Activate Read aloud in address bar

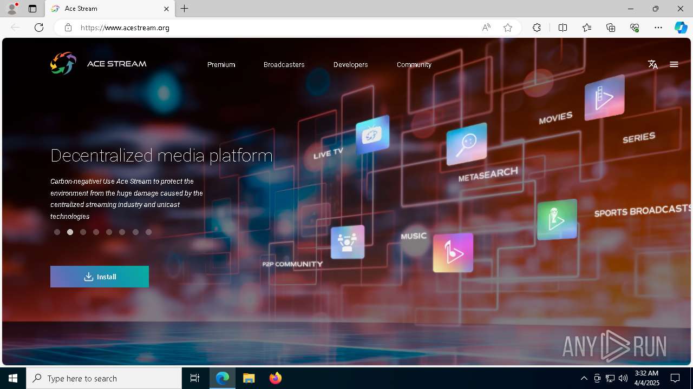click(x=486, y=28)
